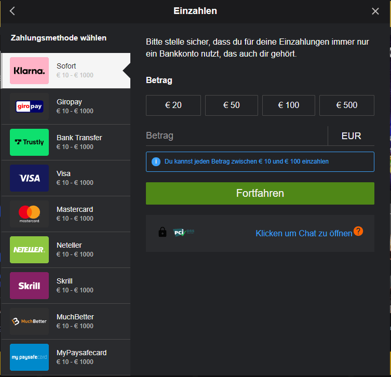Choose MyPaysafecard payment method label

click(x=82, y=353)
